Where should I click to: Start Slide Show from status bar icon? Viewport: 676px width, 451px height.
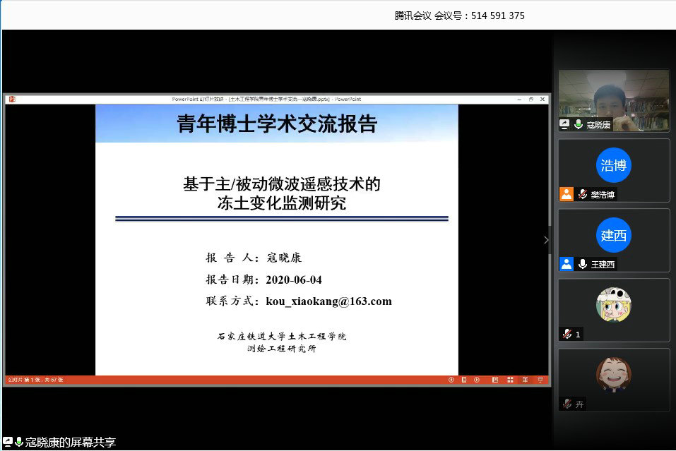coord(540,380)
